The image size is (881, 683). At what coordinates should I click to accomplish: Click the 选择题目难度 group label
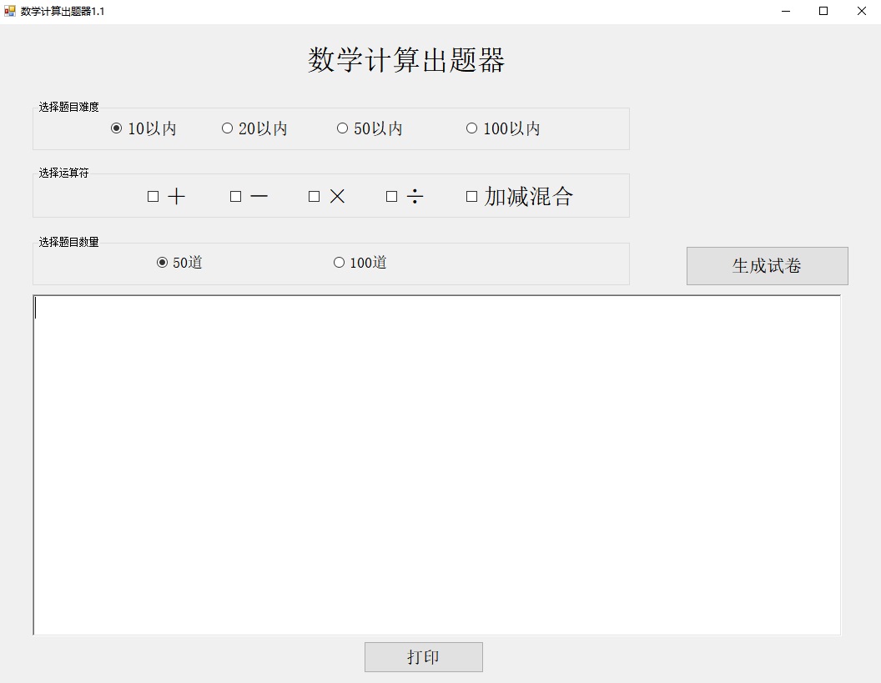(68, 107)
